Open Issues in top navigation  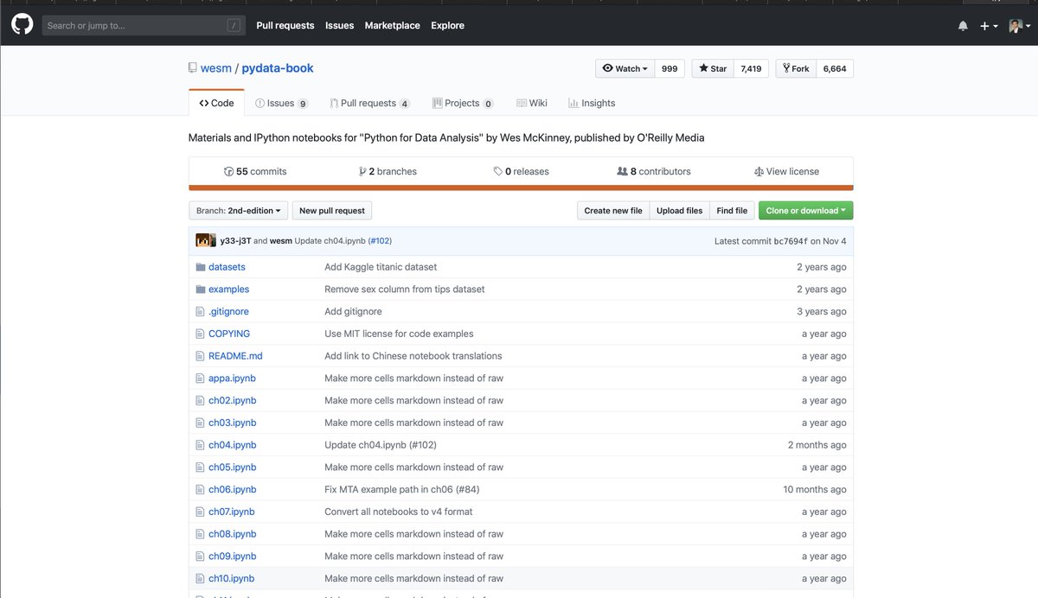tap(339, 26)
